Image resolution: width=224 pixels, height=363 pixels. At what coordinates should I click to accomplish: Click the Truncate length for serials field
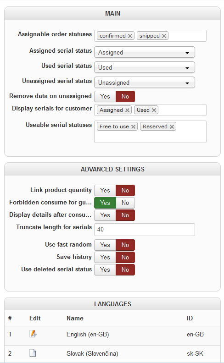[x=145, y=230]
